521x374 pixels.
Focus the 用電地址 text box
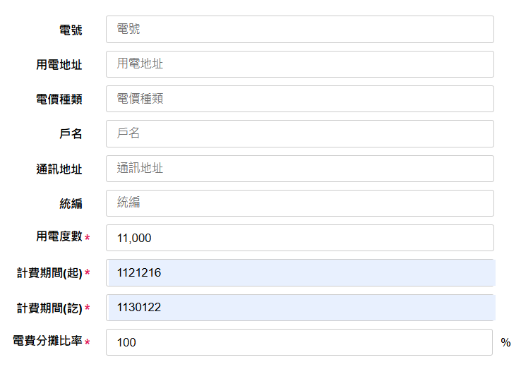click(x=300, y=64)
